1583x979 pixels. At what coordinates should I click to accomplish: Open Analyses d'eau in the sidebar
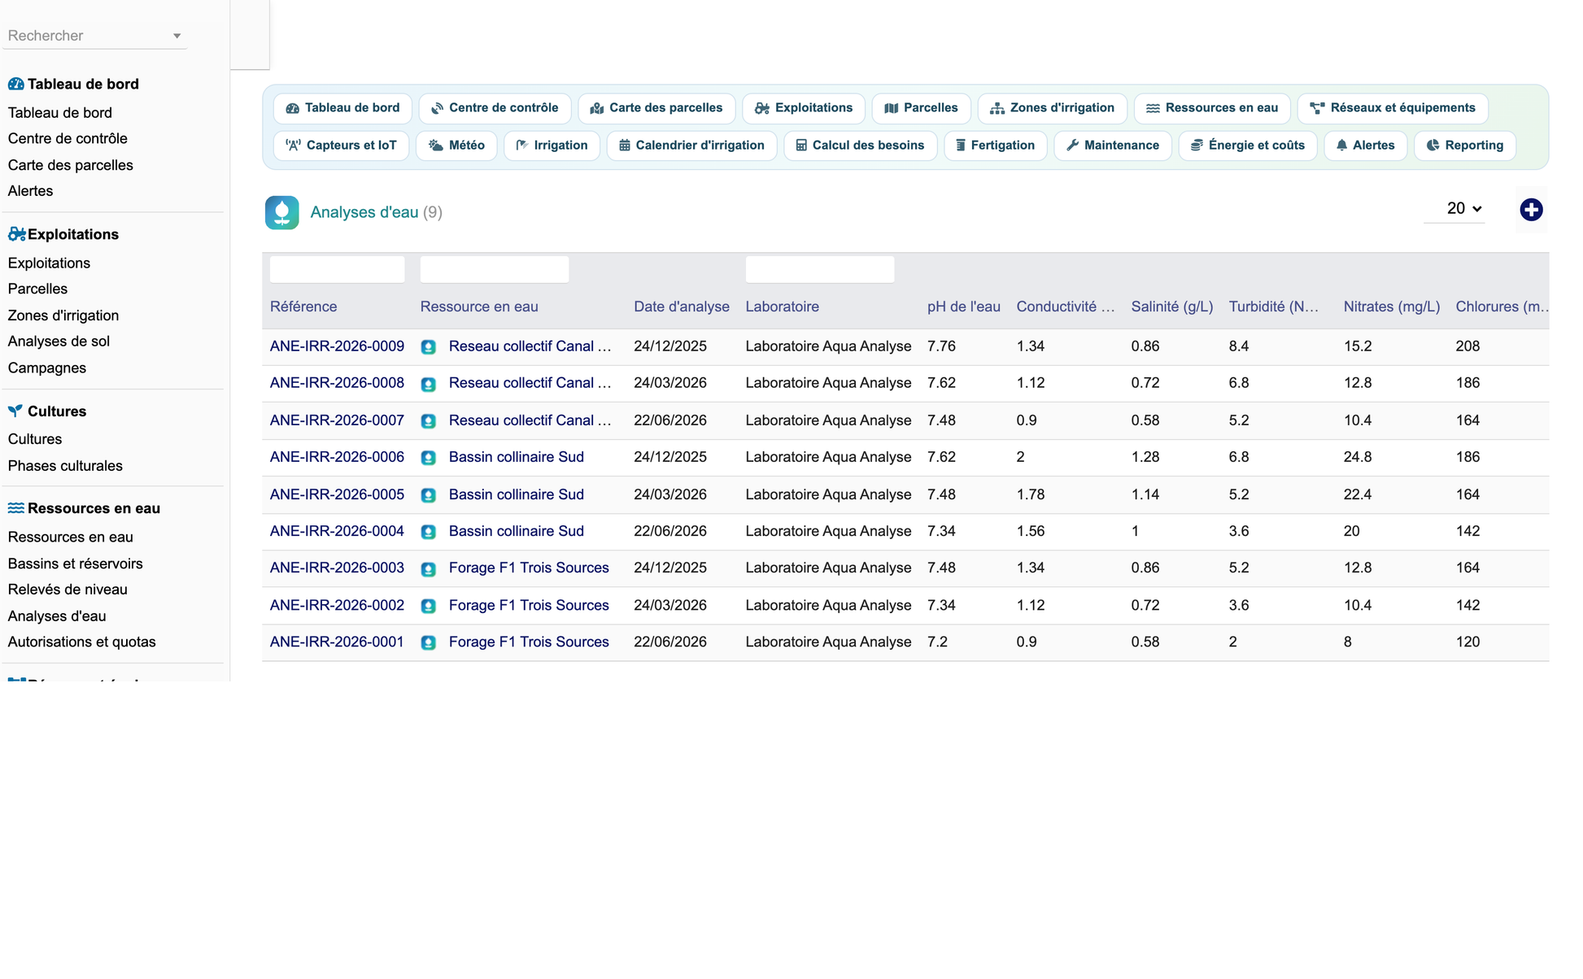pos(57,616)
